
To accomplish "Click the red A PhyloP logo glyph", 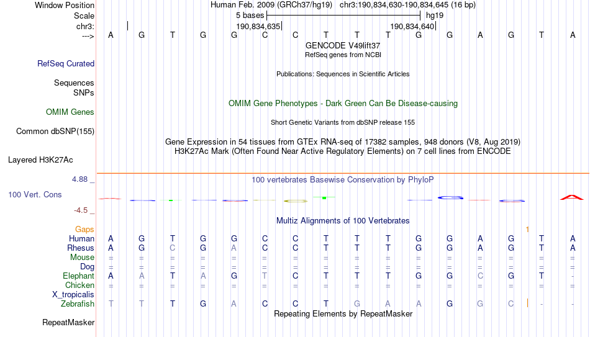I will [572, 197].
